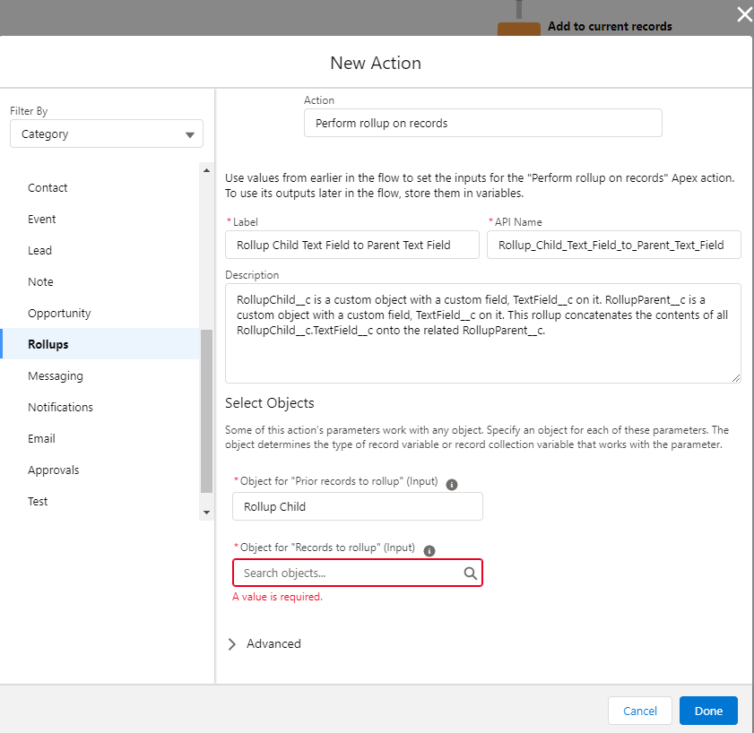Select the Messaging category

(x=56, y=375)
